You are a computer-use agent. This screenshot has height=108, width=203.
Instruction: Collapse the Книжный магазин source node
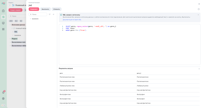(12, 28)
